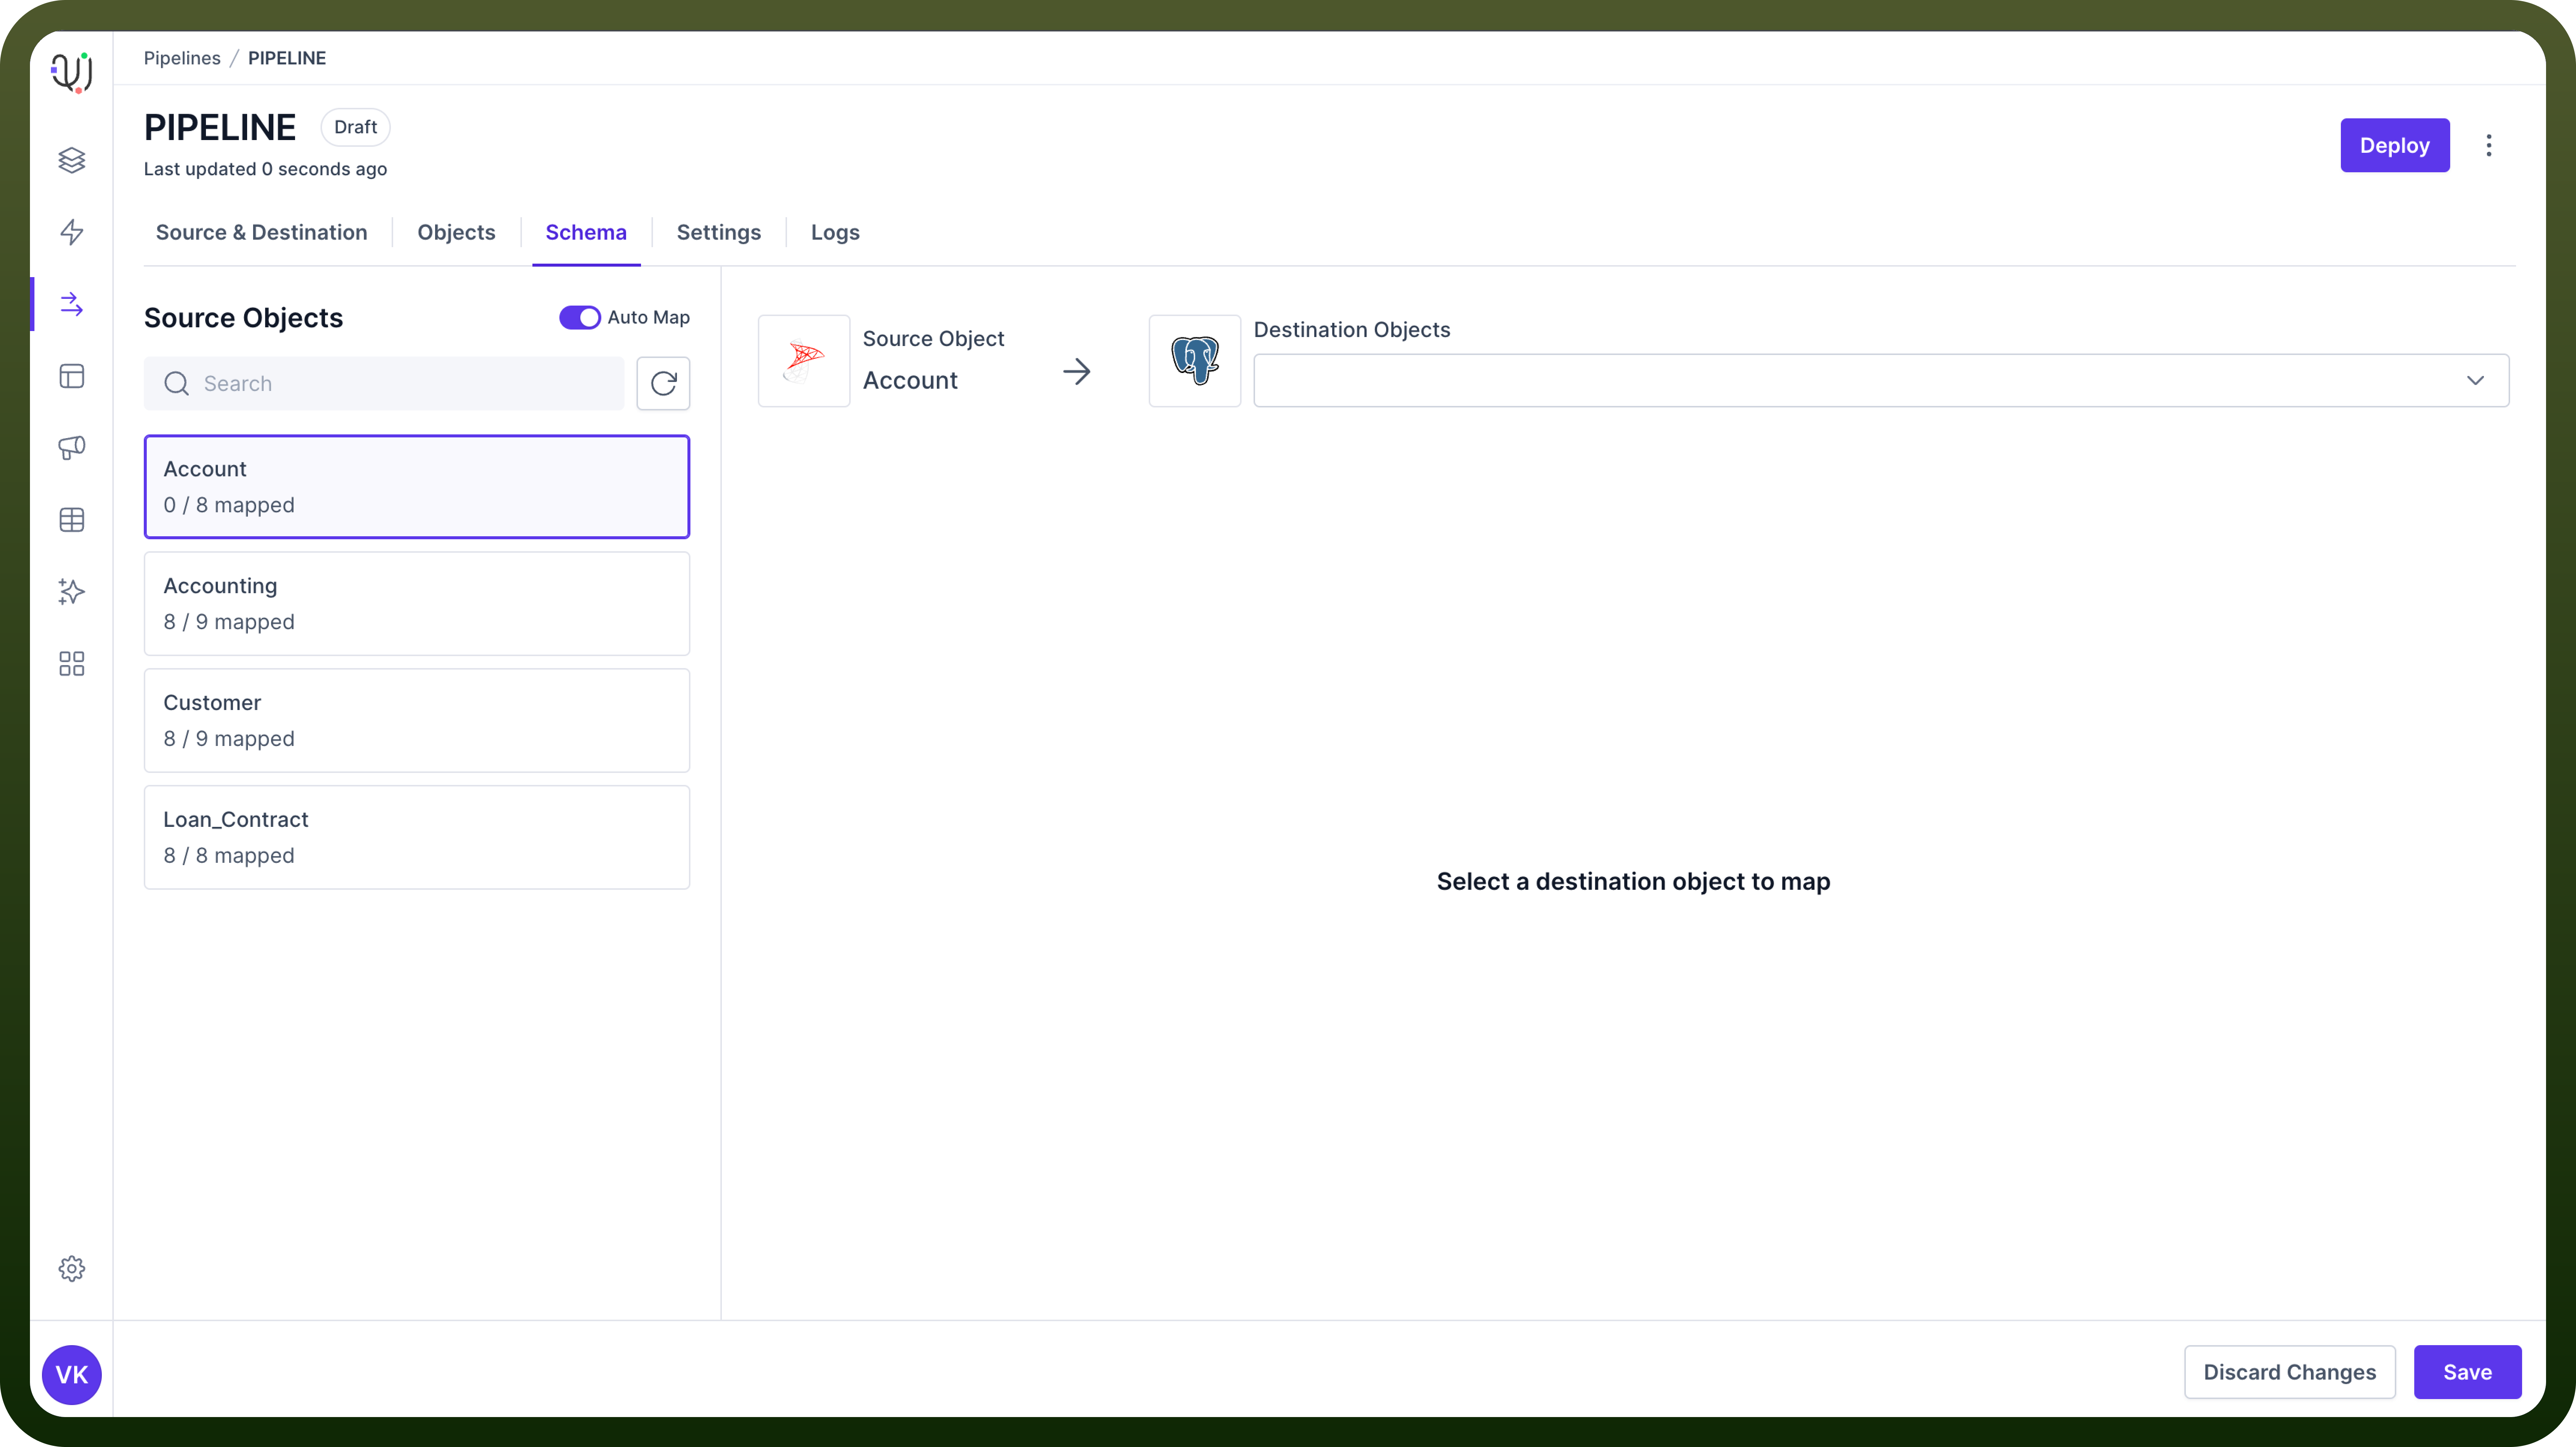Go to Pipelines breadcrumb link

(x=182, y=58)
